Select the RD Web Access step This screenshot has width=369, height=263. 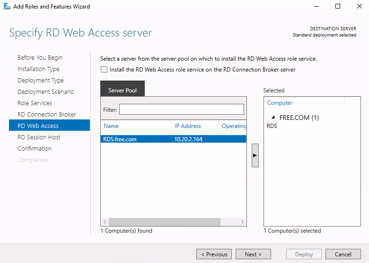point(49,125)
